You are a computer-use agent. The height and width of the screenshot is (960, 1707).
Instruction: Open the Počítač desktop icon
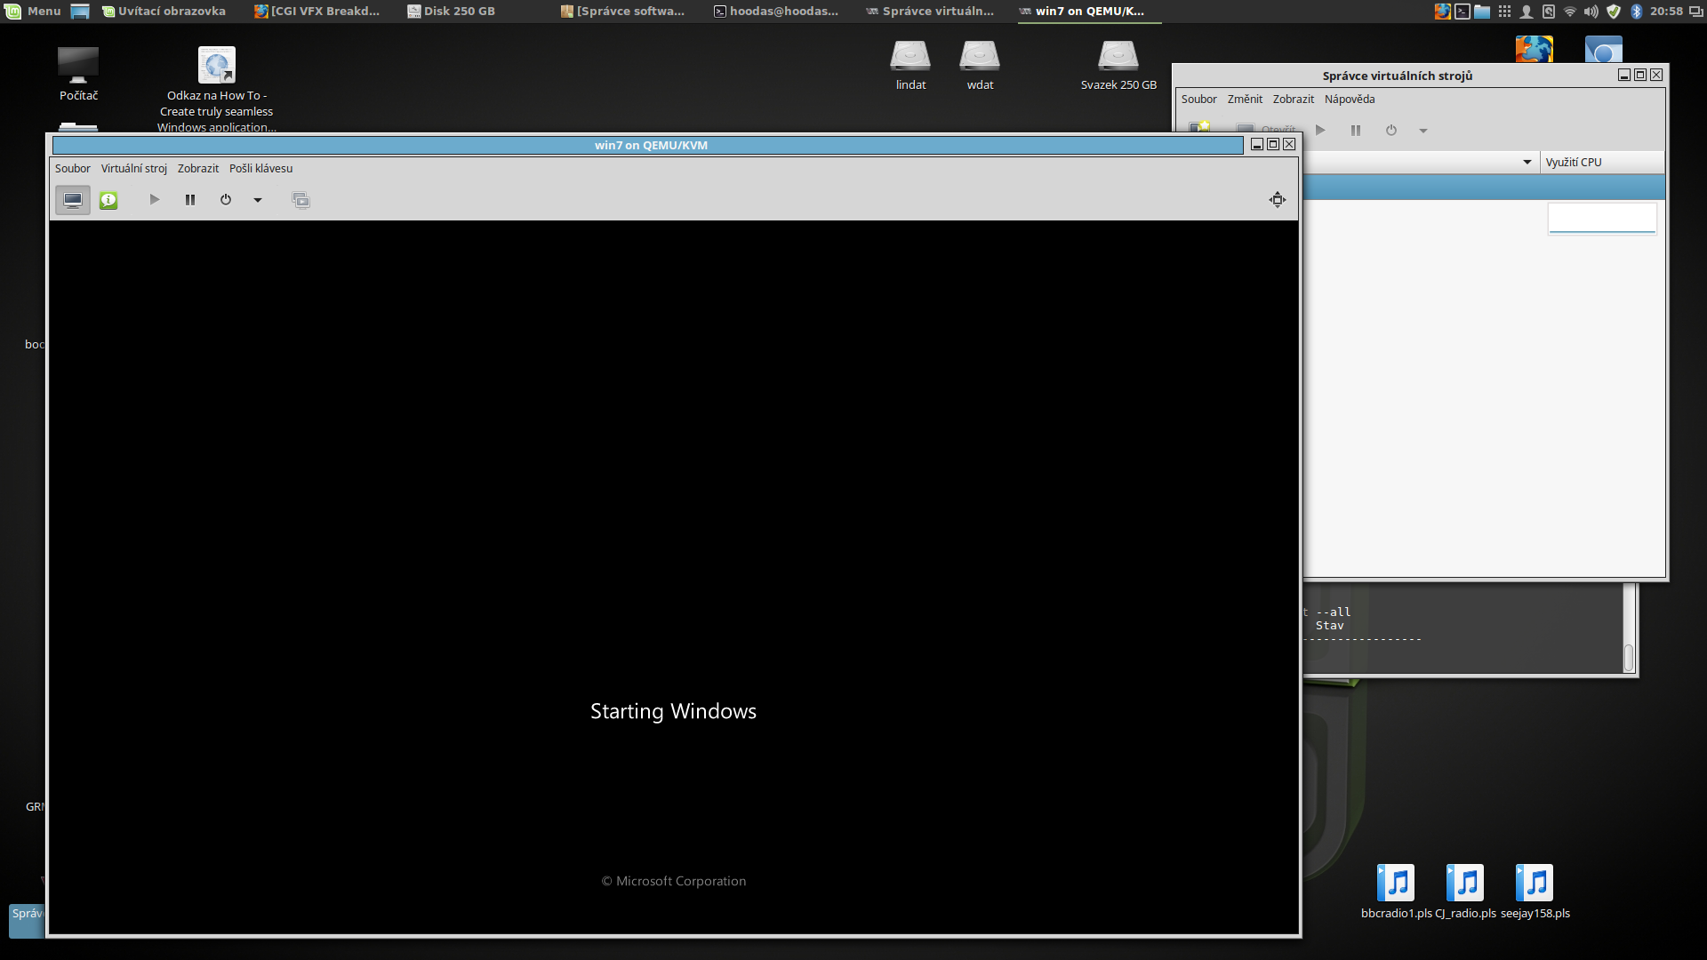[78, 75]
